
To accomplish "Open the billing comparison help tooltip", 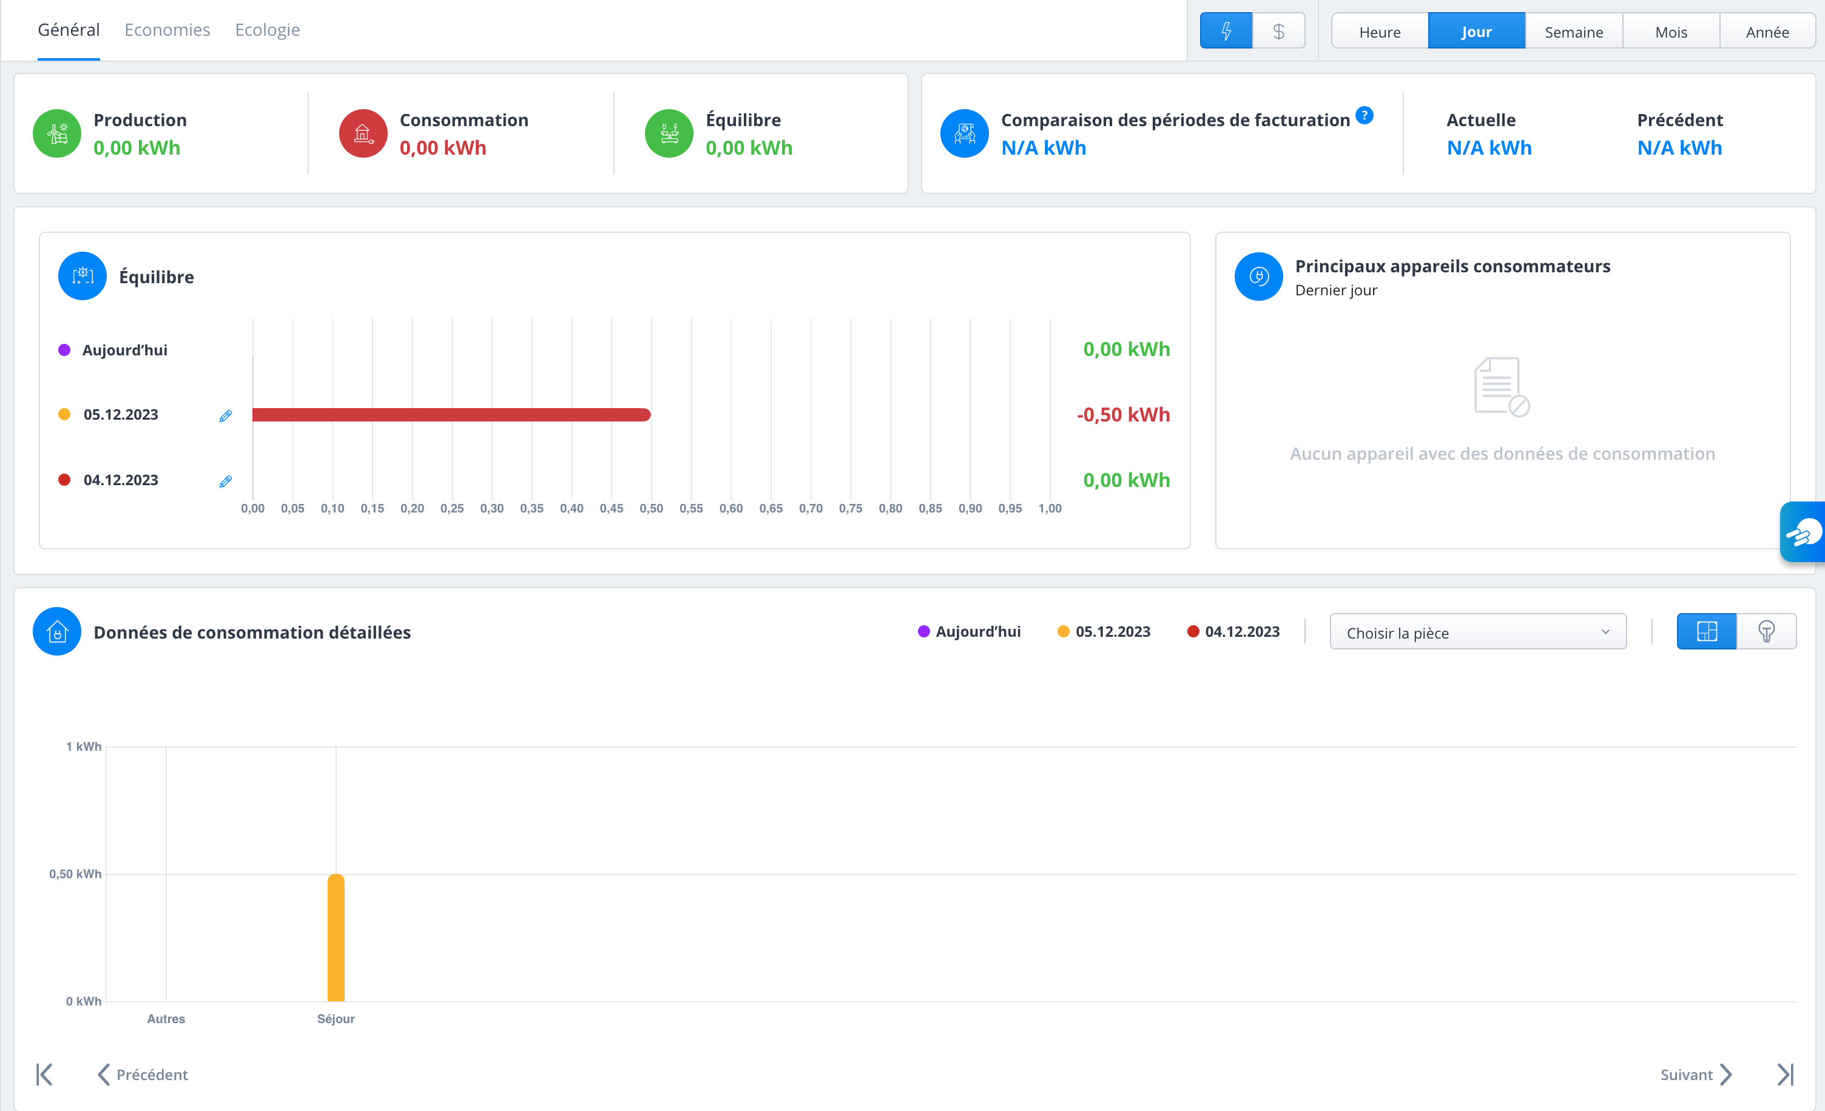I will click(x=1365, y=115).
